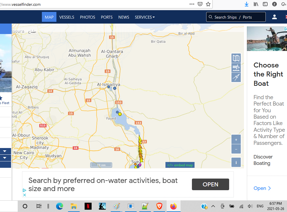Zoom out the map with minus button
The image size is (287, 212).
(236, 149)
